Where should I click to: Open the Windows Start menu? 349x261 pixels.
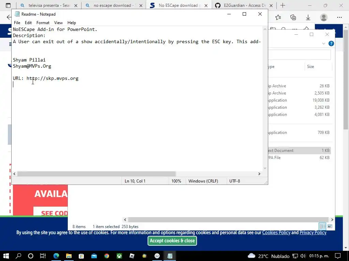(x=6, y=256)
